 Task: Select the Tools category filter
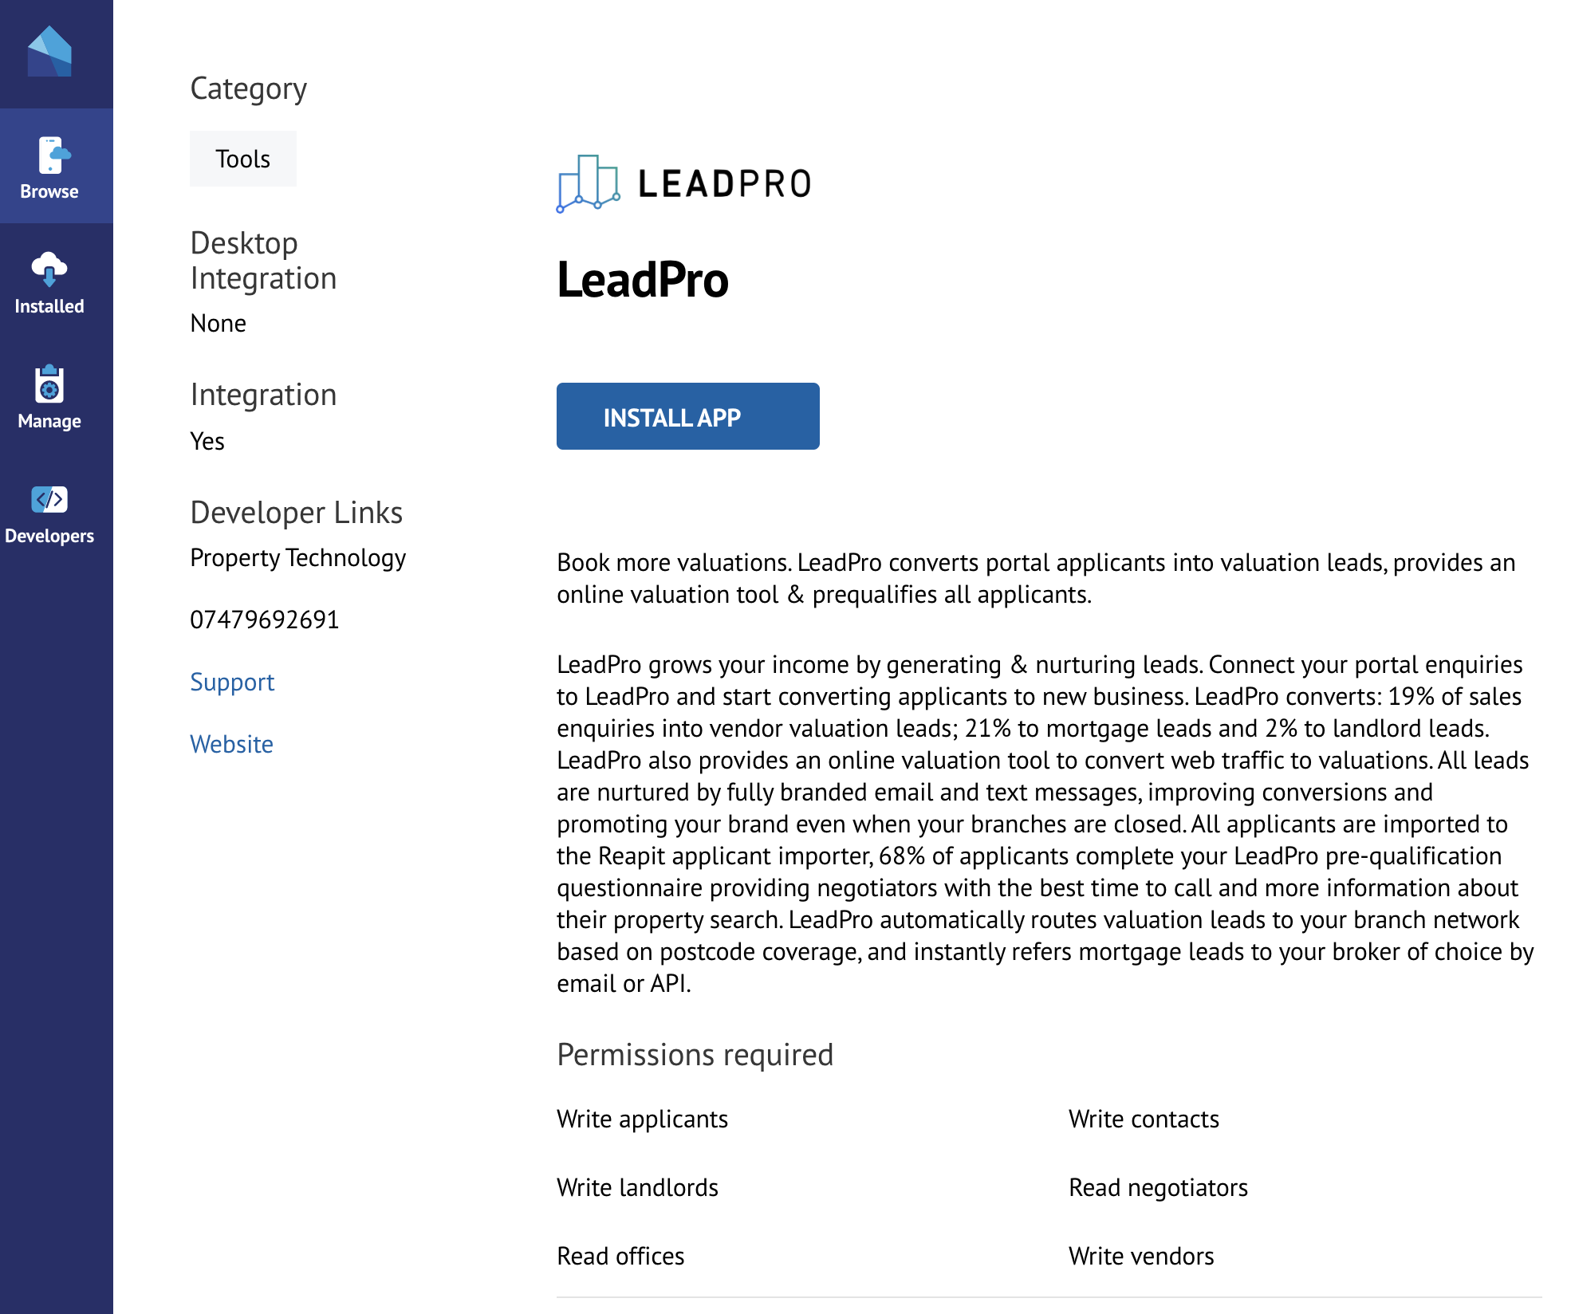(242, 159)
